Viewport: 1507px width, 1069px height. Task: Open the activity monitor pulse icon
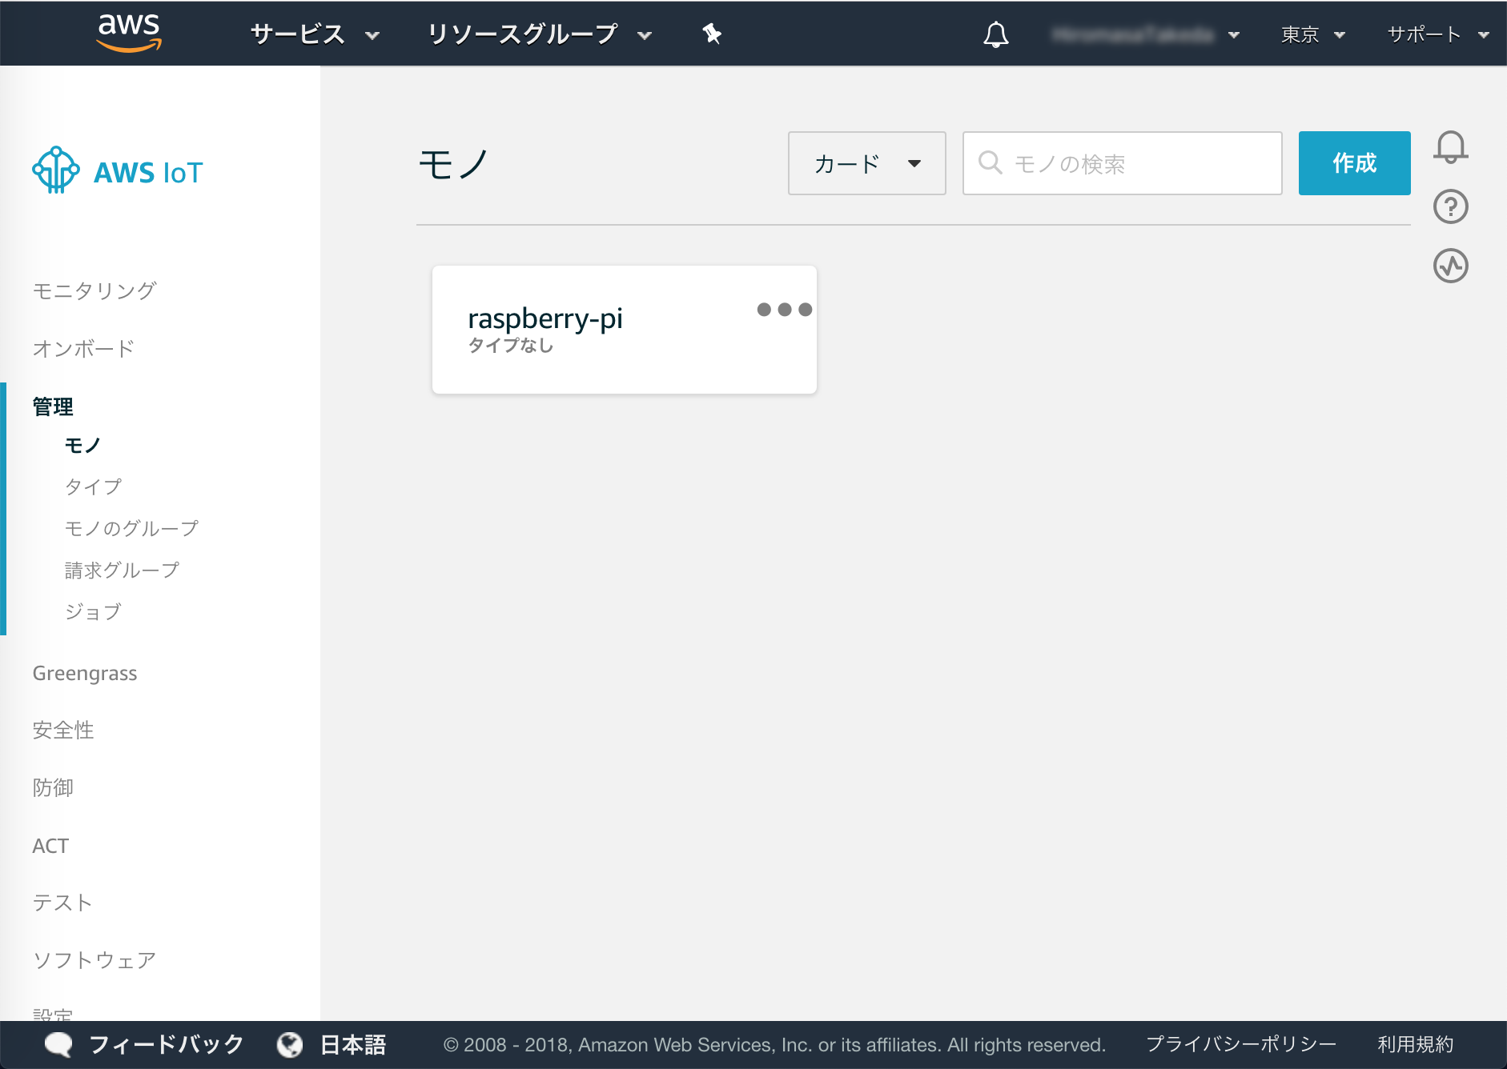(x=1450, y=266)
